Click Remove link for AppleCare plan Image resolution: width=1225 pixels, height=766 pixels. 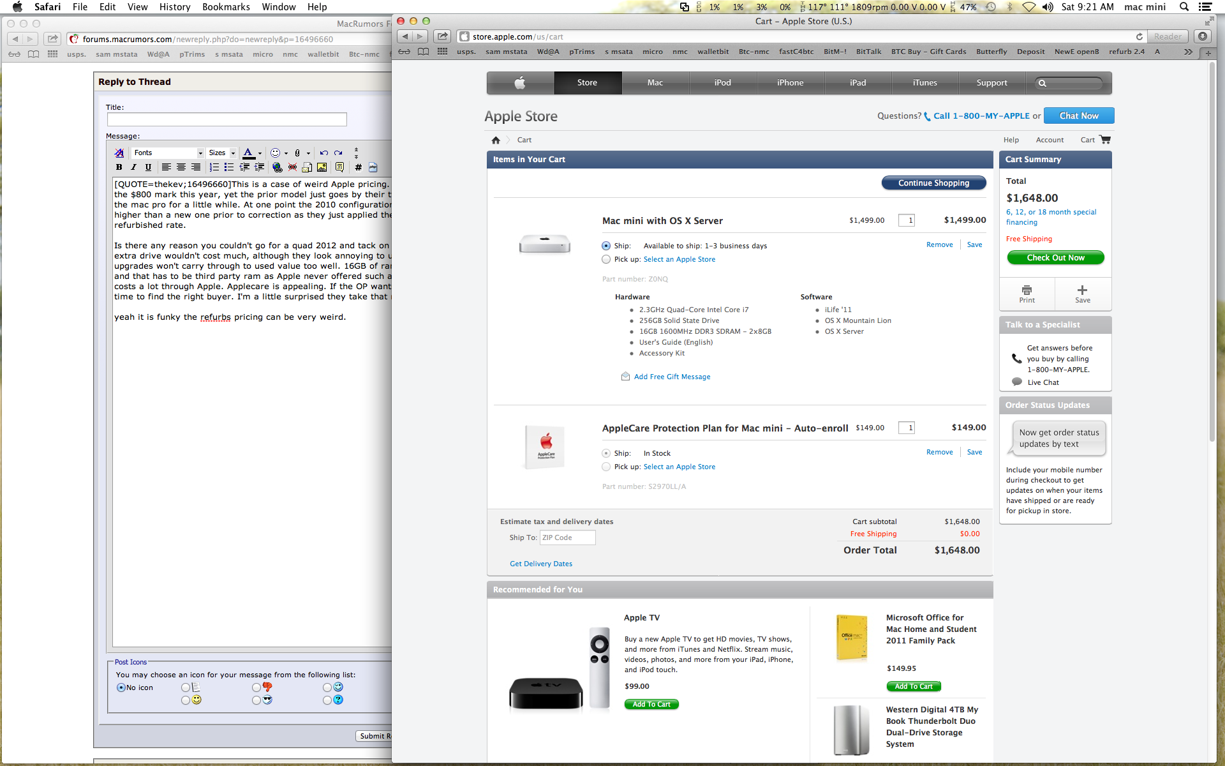coord(939,452)
